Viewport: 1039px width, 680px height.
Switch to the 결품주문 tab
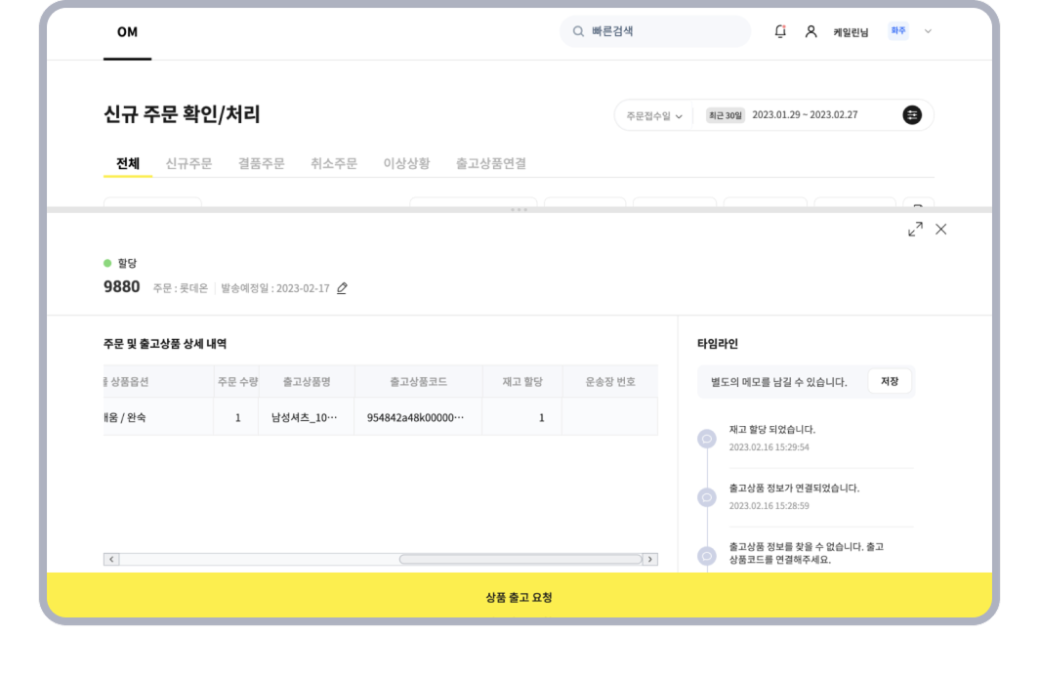click(261, 163)
